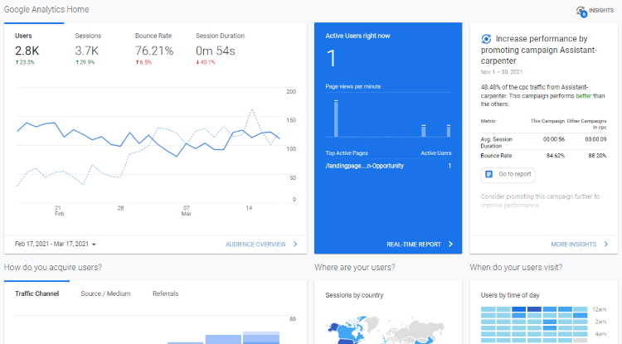Image resolution: width=622 pixels, height=344 pixels.
Task: Click the arrow next to Real-Time Report
Action: 450,245
